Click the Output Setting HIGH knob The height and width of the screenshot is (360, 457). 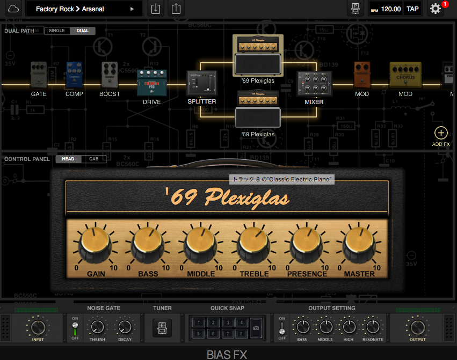pos(349,327)
